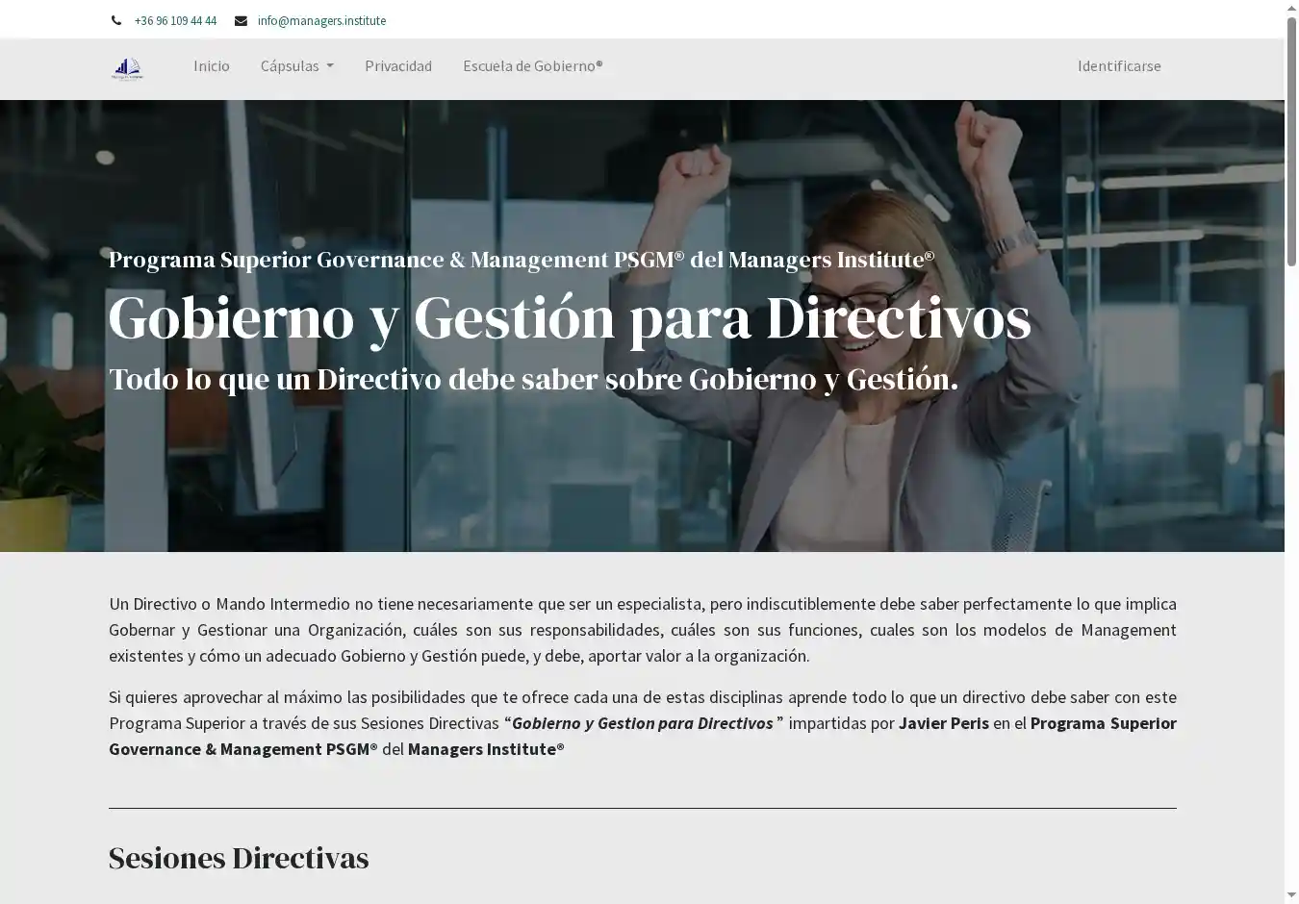Click the bold Javier Peris name

click(x=943, y=723)
